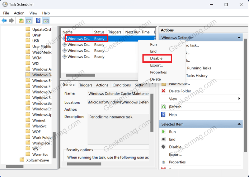The image size is (249, 177).
Task: Click the toolbar Help question-mark icon
Action: (38, 20)
